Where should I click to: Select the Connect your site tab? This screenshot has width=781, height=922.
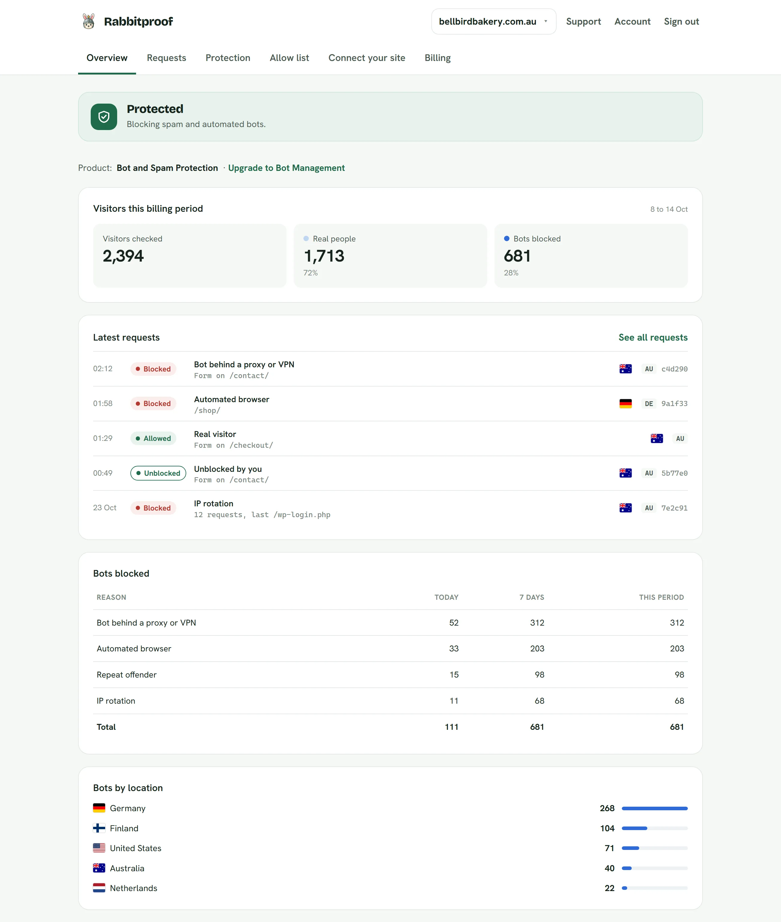point(366,58)
